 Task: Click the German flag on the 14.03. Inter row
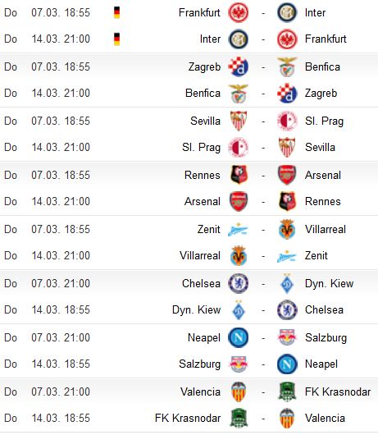117,39
